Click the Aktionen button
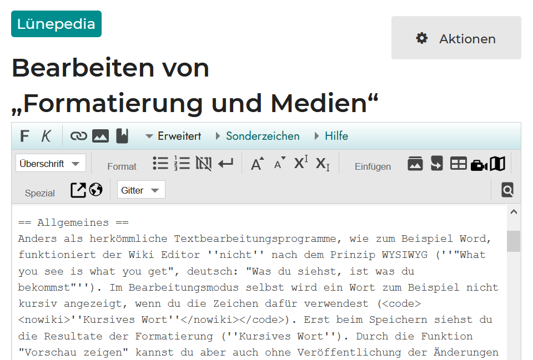 (456, 38)
